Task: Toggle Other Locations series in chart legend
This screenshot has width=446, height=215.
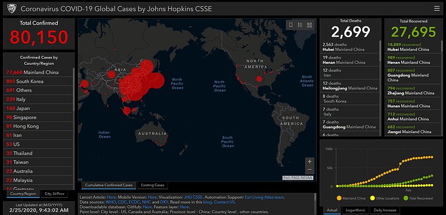Action: click(x=385, y=199)
